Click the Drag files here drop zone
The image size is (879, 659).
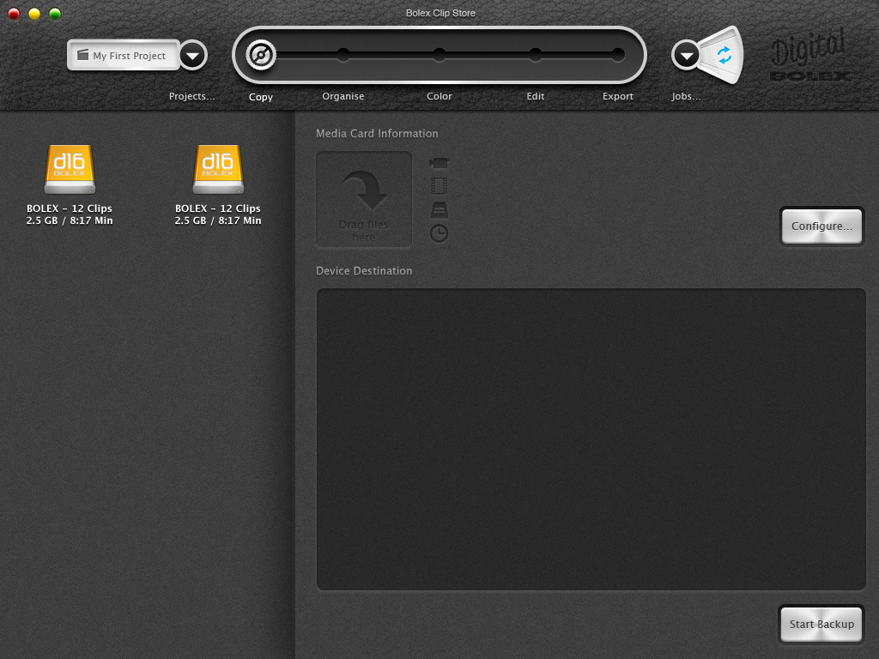click(x=364, y=199)
